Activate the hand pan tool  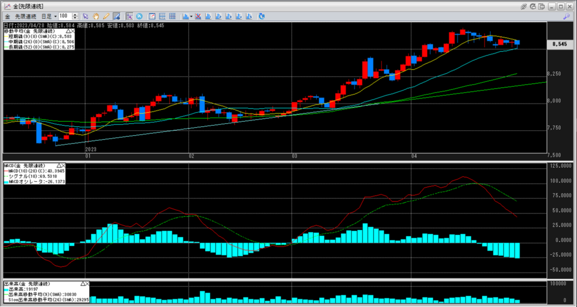coord(96,16)
